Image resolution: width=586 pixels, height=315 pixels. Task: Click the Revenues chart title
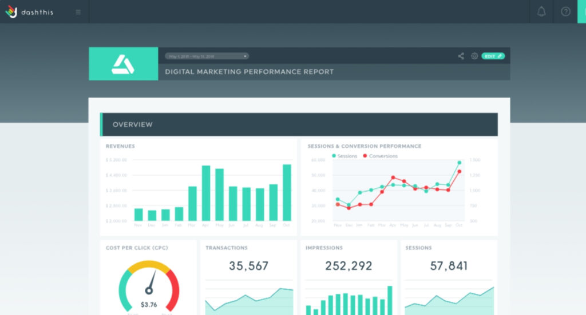coord(120,146)
